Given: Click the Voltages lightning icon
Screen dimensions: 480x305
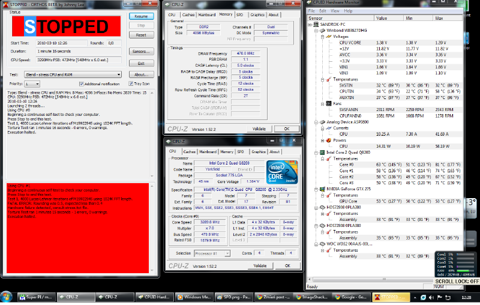Looking at the screenshot, I should [x=329, y=37].
